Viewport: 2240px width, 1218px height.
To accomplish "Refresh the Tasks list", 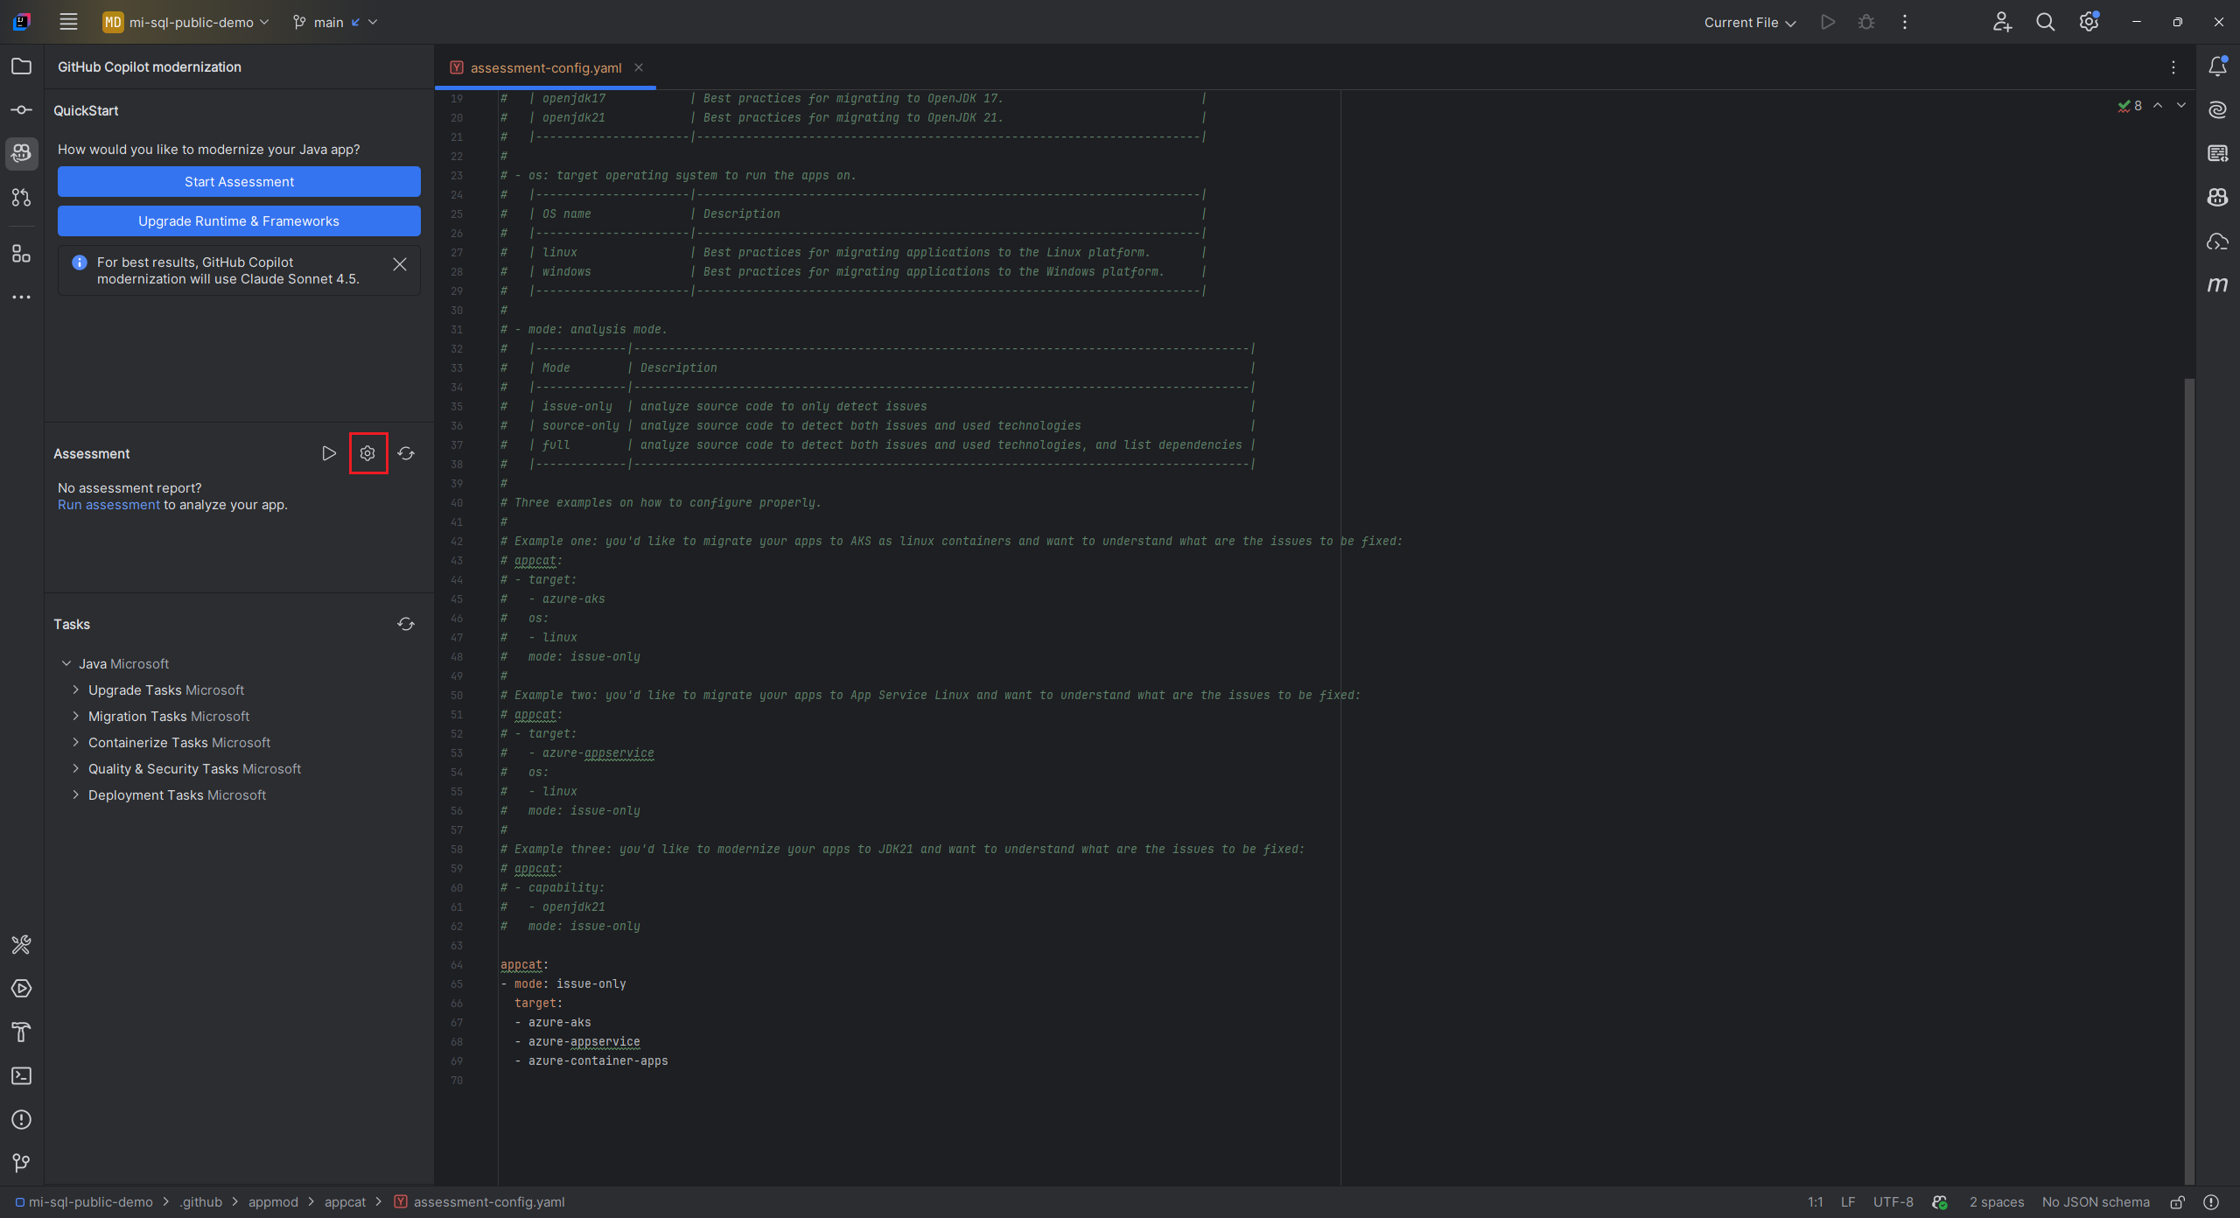I will coord(406,624).
